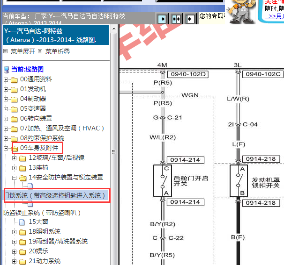This screenshot has height=265, width=284.
Task: Click connector label 0940-102C in diagram
Action: point(263,74)
